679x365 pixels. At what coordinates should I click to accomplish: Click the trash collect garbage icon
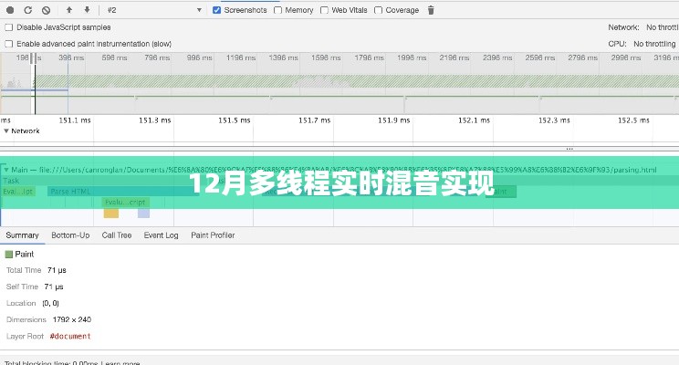point(432,10)
